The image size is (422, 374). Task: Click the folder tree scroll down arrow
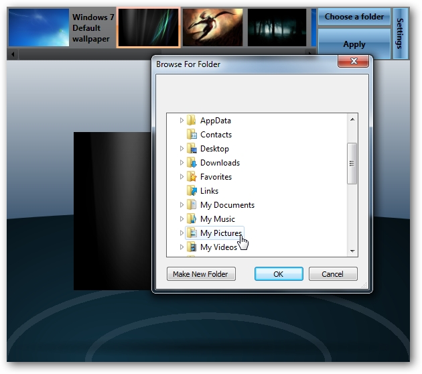coord(352,251)
